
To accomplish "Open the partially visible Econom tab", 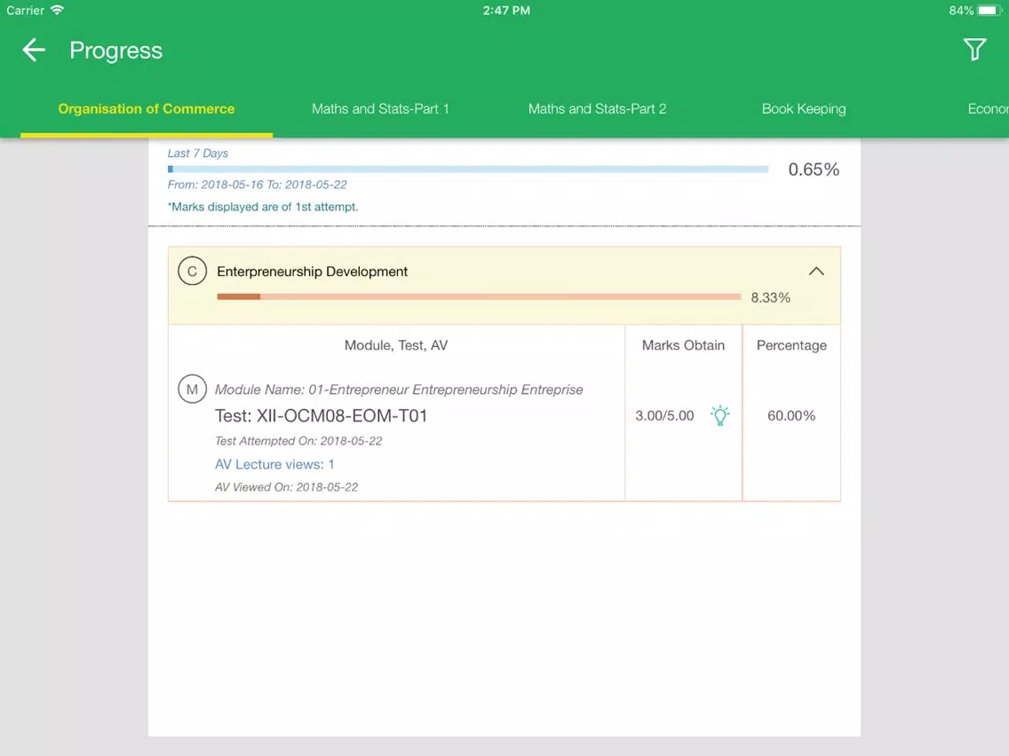I will click(x=988, y=108).
